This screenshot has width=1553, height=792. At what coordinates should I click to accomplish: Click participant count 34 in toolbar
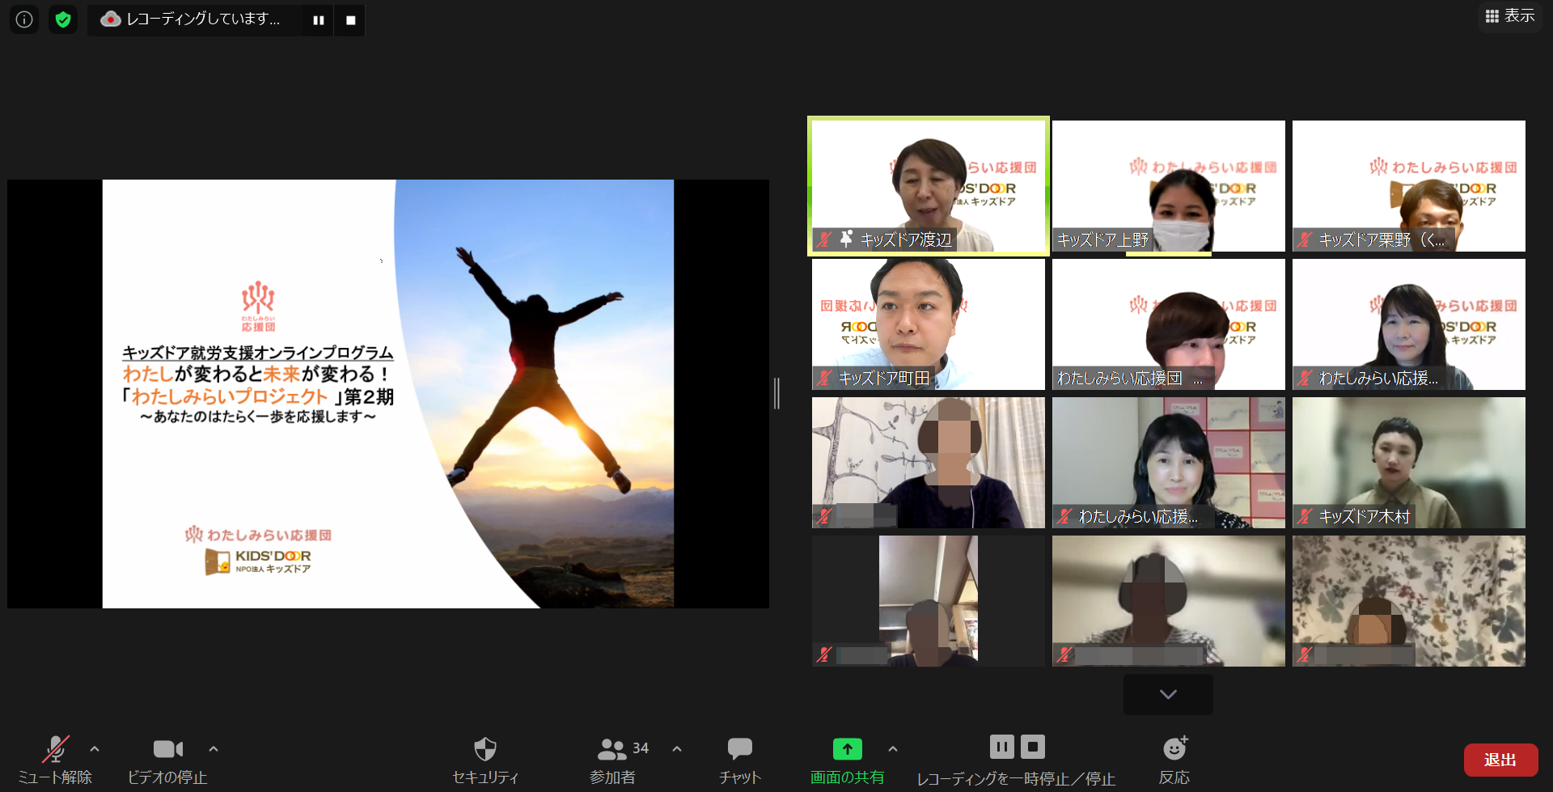tap(641, 748)
